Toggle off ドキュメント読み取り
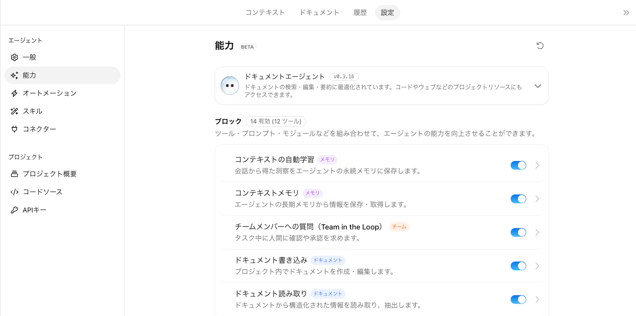The height and width of the screenshot is (316, 636). (518, 299)
